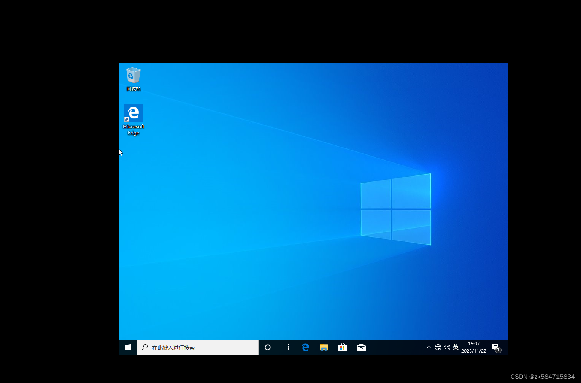This screenshot has width=581, height=383.
Task: Open the Mail app from the taskbar
Action: click(x=361, y=347)
